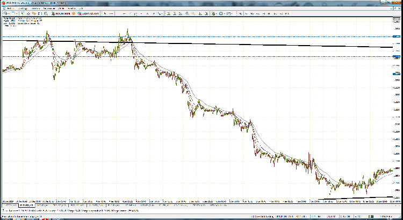Viewport: 403px width, 220px height.
Task: Toggle the AutoTrading button
Action: point(86,13)
